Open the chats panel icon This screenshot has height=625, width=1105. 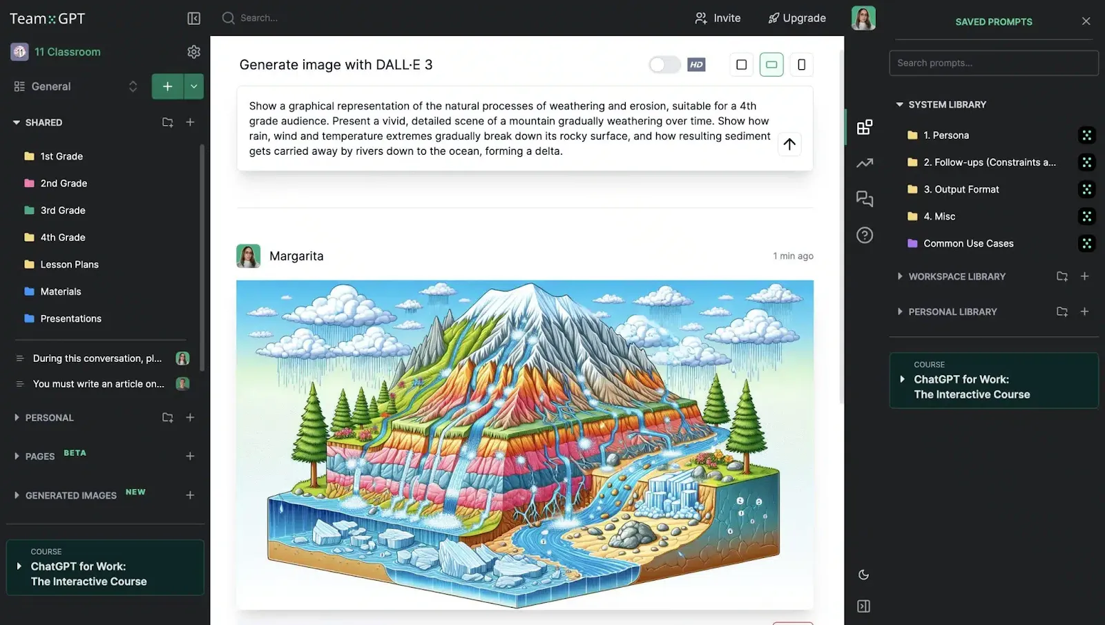865,199
